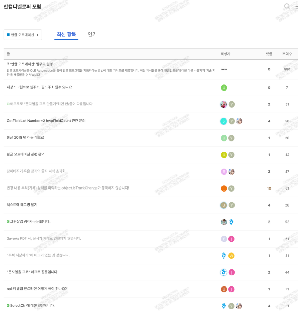This screenshot has width=298, height=311.
Task: Go to 한컴디벨로퍼 포럼 home title
Action: point(22,7)
